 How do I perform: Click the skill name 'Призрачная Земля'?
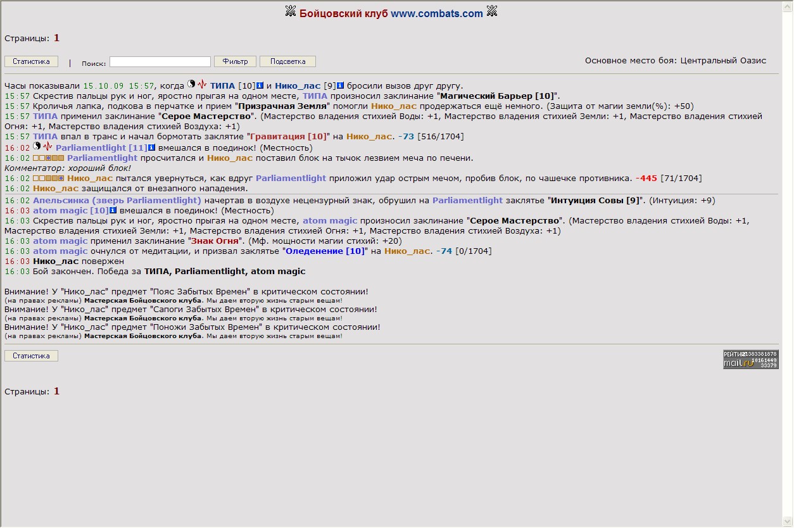(282, 106)
